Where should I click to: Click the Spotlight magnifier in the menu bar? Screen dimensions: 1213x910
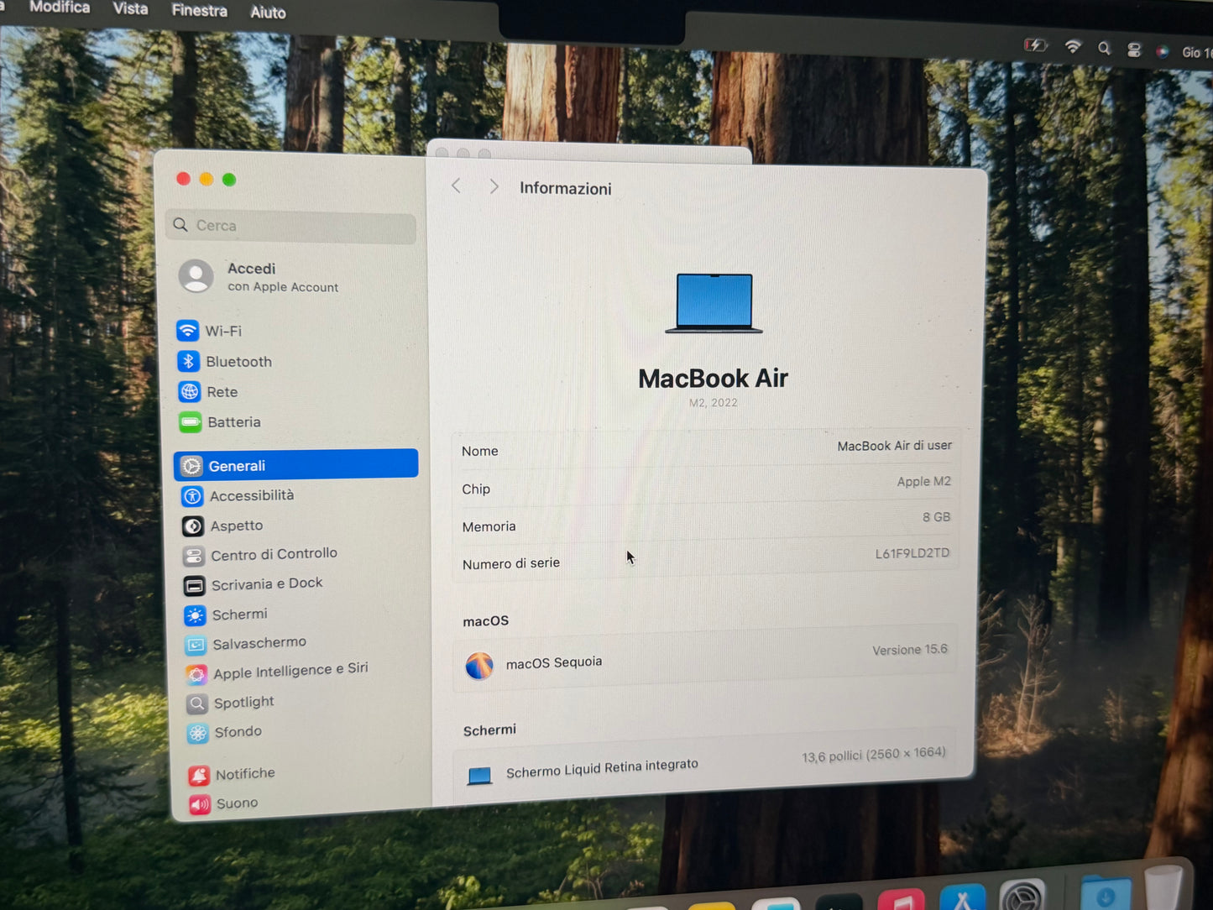point(1104,49)
